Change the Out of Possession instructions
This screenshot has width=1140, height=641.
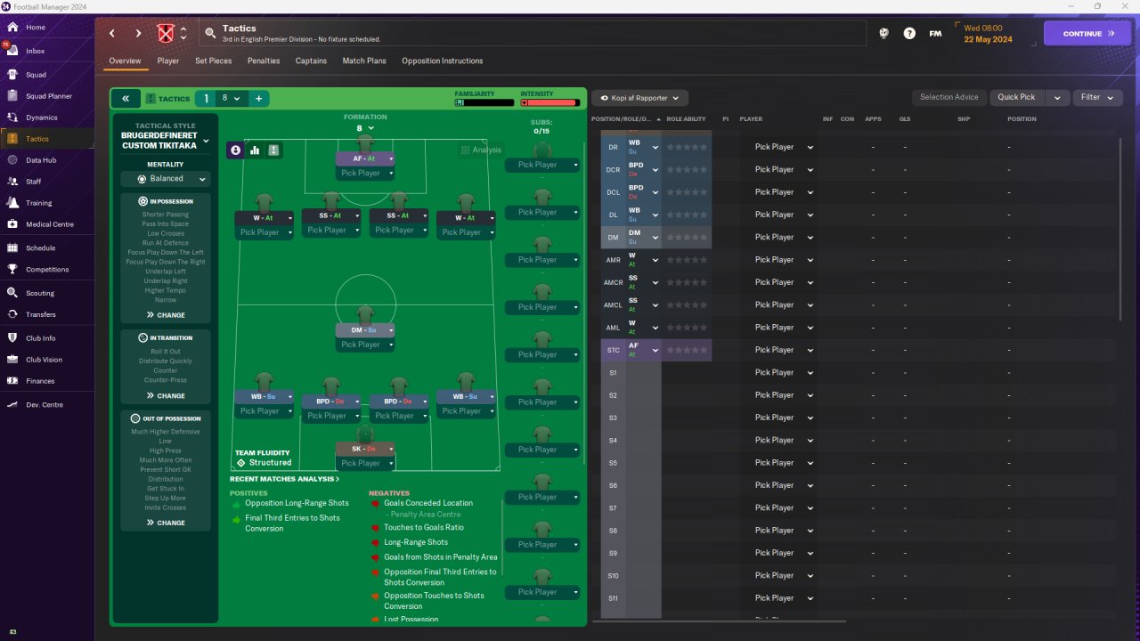[x=166, y=523]
